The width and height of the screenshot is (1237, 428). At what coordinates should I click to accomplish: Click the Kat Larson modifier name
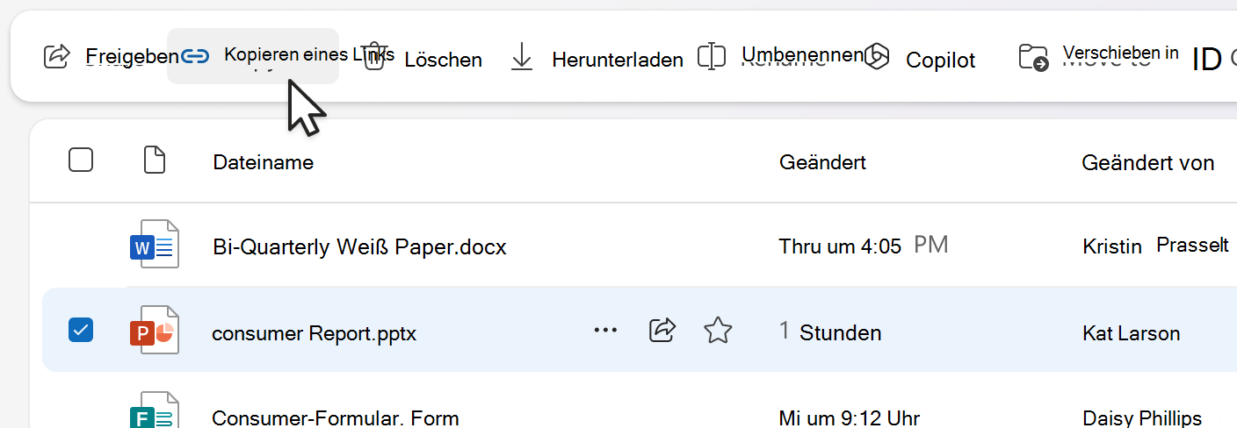(x=1132, y=333)
